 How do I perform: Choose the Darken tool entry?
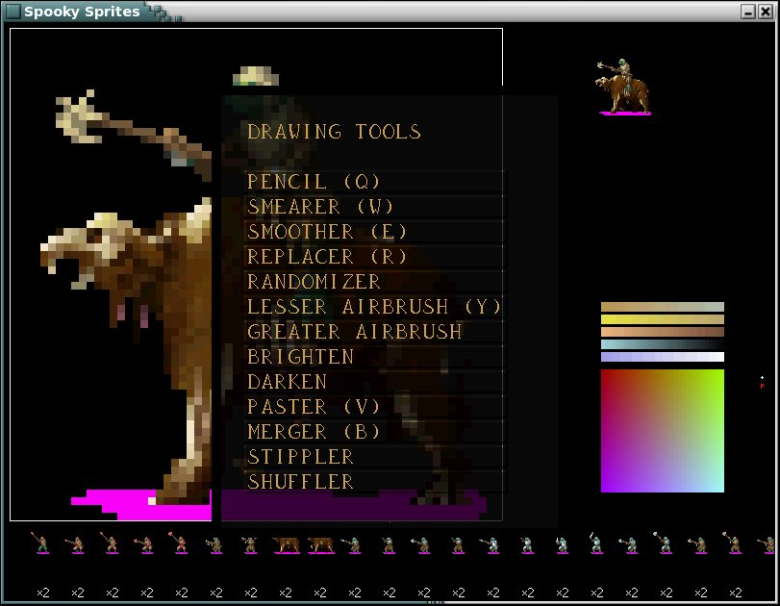point(288,382)
